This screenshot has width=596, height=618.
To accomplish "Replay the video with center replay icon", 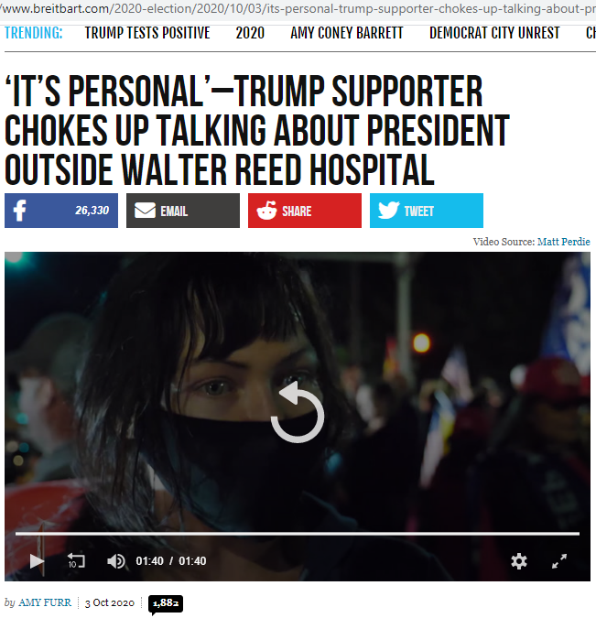I will 298,411.
